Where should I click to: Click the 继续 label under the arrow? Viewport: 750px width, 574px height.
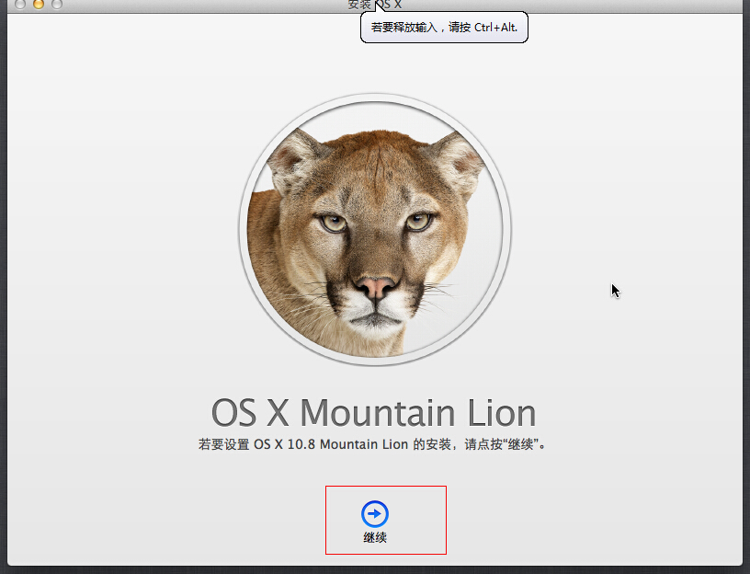[x=375, y=537]
